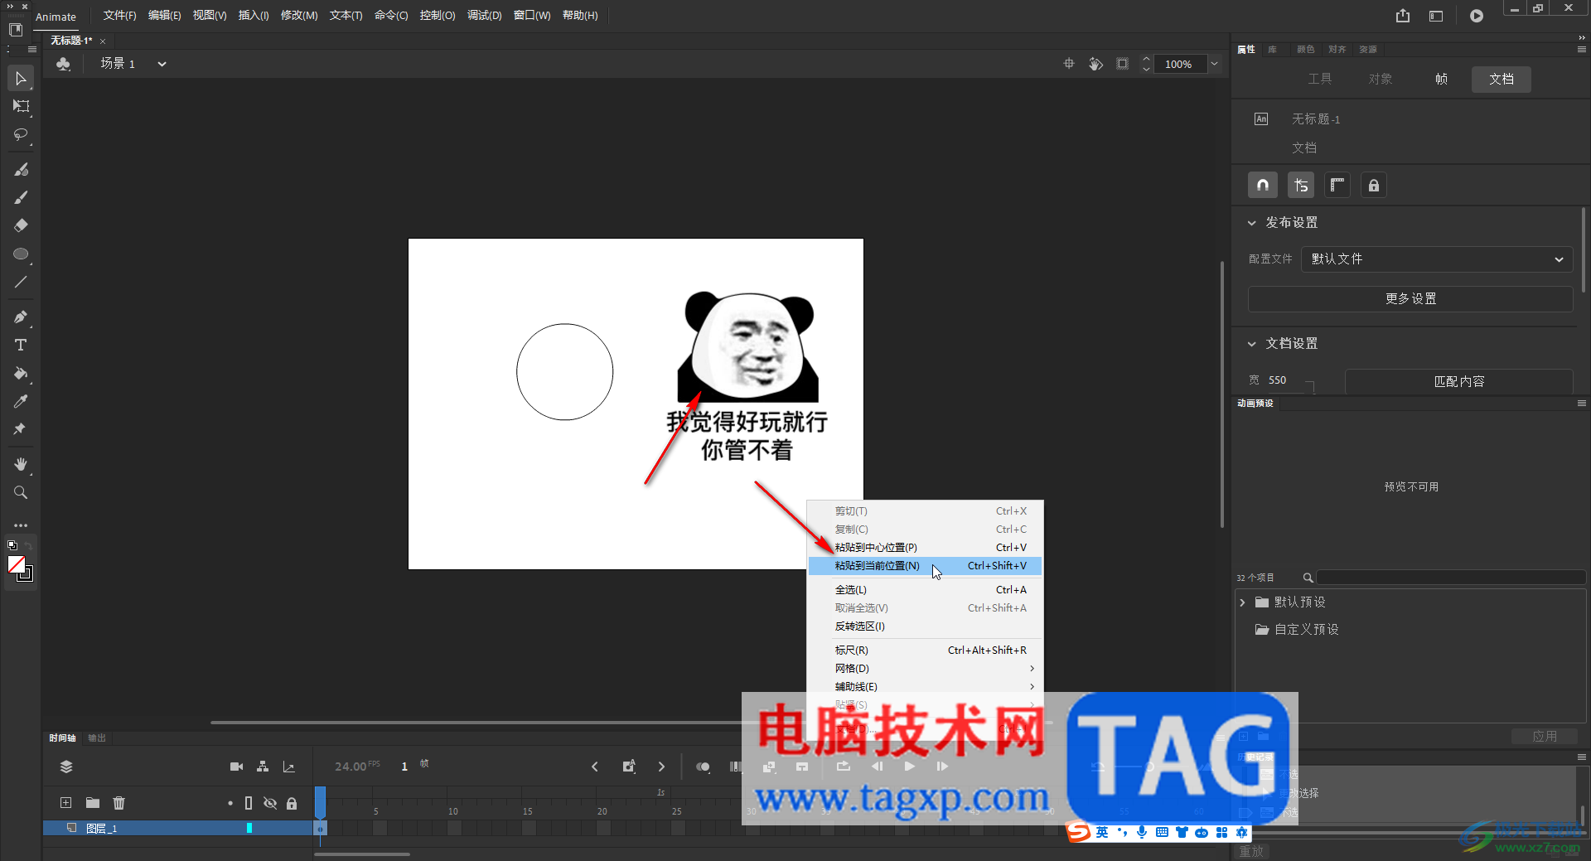This screenshot has height=861, width=1591.
Task: Open the Window menu
Action: [531, 16]
